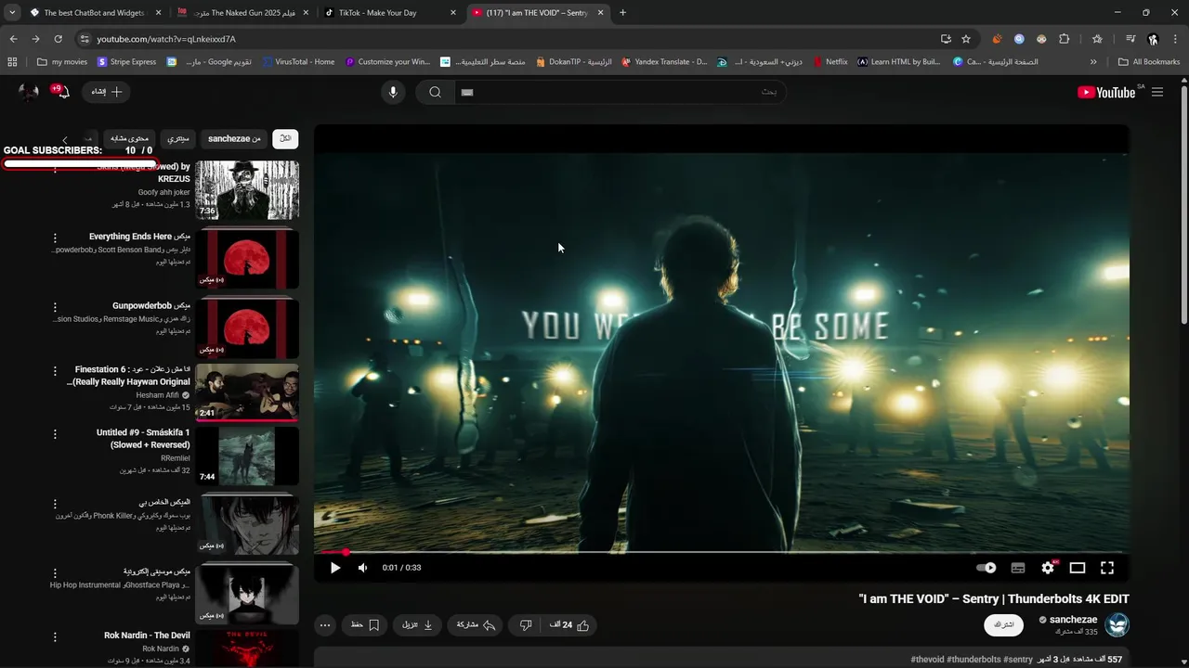Image resolution: width=1189 pixels, height=668 pixels.
Task: Select the 'من sanchezae' filter chip
Action: pyautogui.click(x=234, y=138)
